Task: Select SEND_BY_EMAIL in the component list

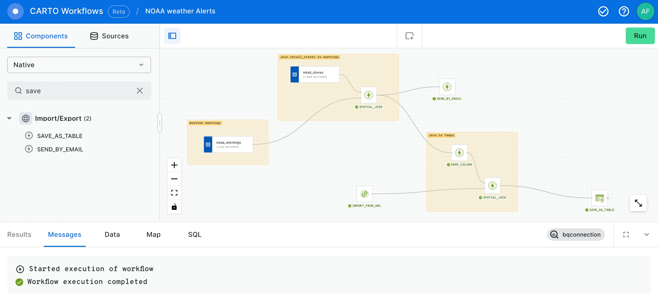Action: point(60,149)
